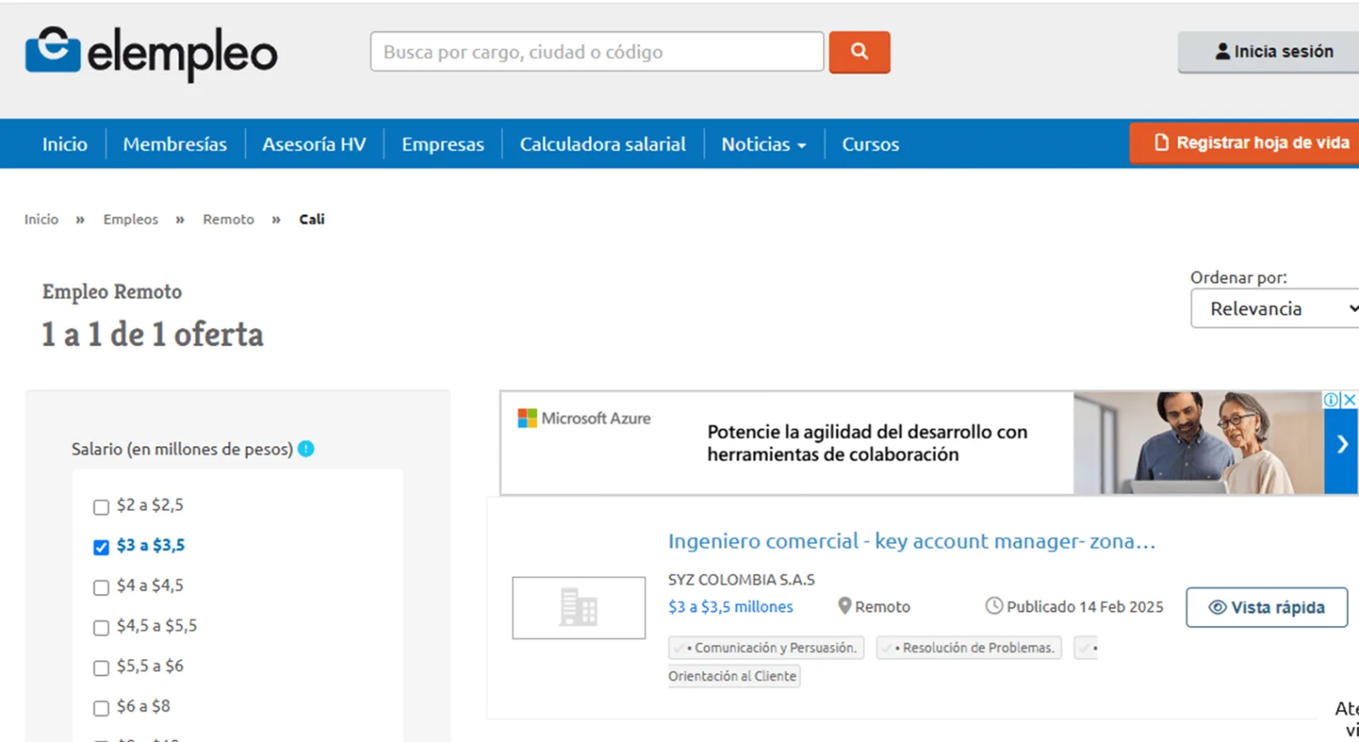Close the Microsoft Azure advertisement
This screenshot has width=1359, height=742.
[x=1349, y=399]
